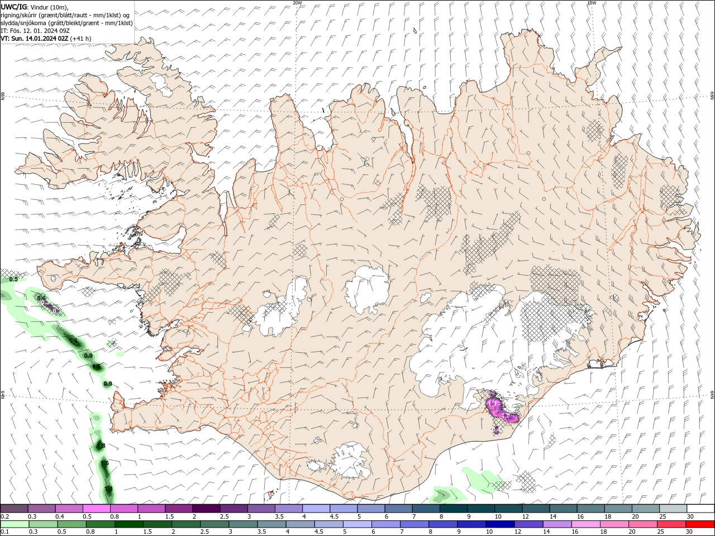Viewport: 715px width, 536px height.
Task: Click the 0.5 precipitation value off west coast
Action: coord(14,279)
